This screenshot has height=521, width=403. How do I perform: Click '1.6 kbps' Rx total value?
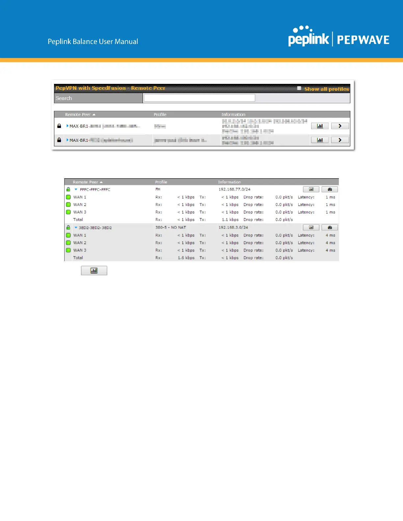pyautogui.click(x=186, y=258)
